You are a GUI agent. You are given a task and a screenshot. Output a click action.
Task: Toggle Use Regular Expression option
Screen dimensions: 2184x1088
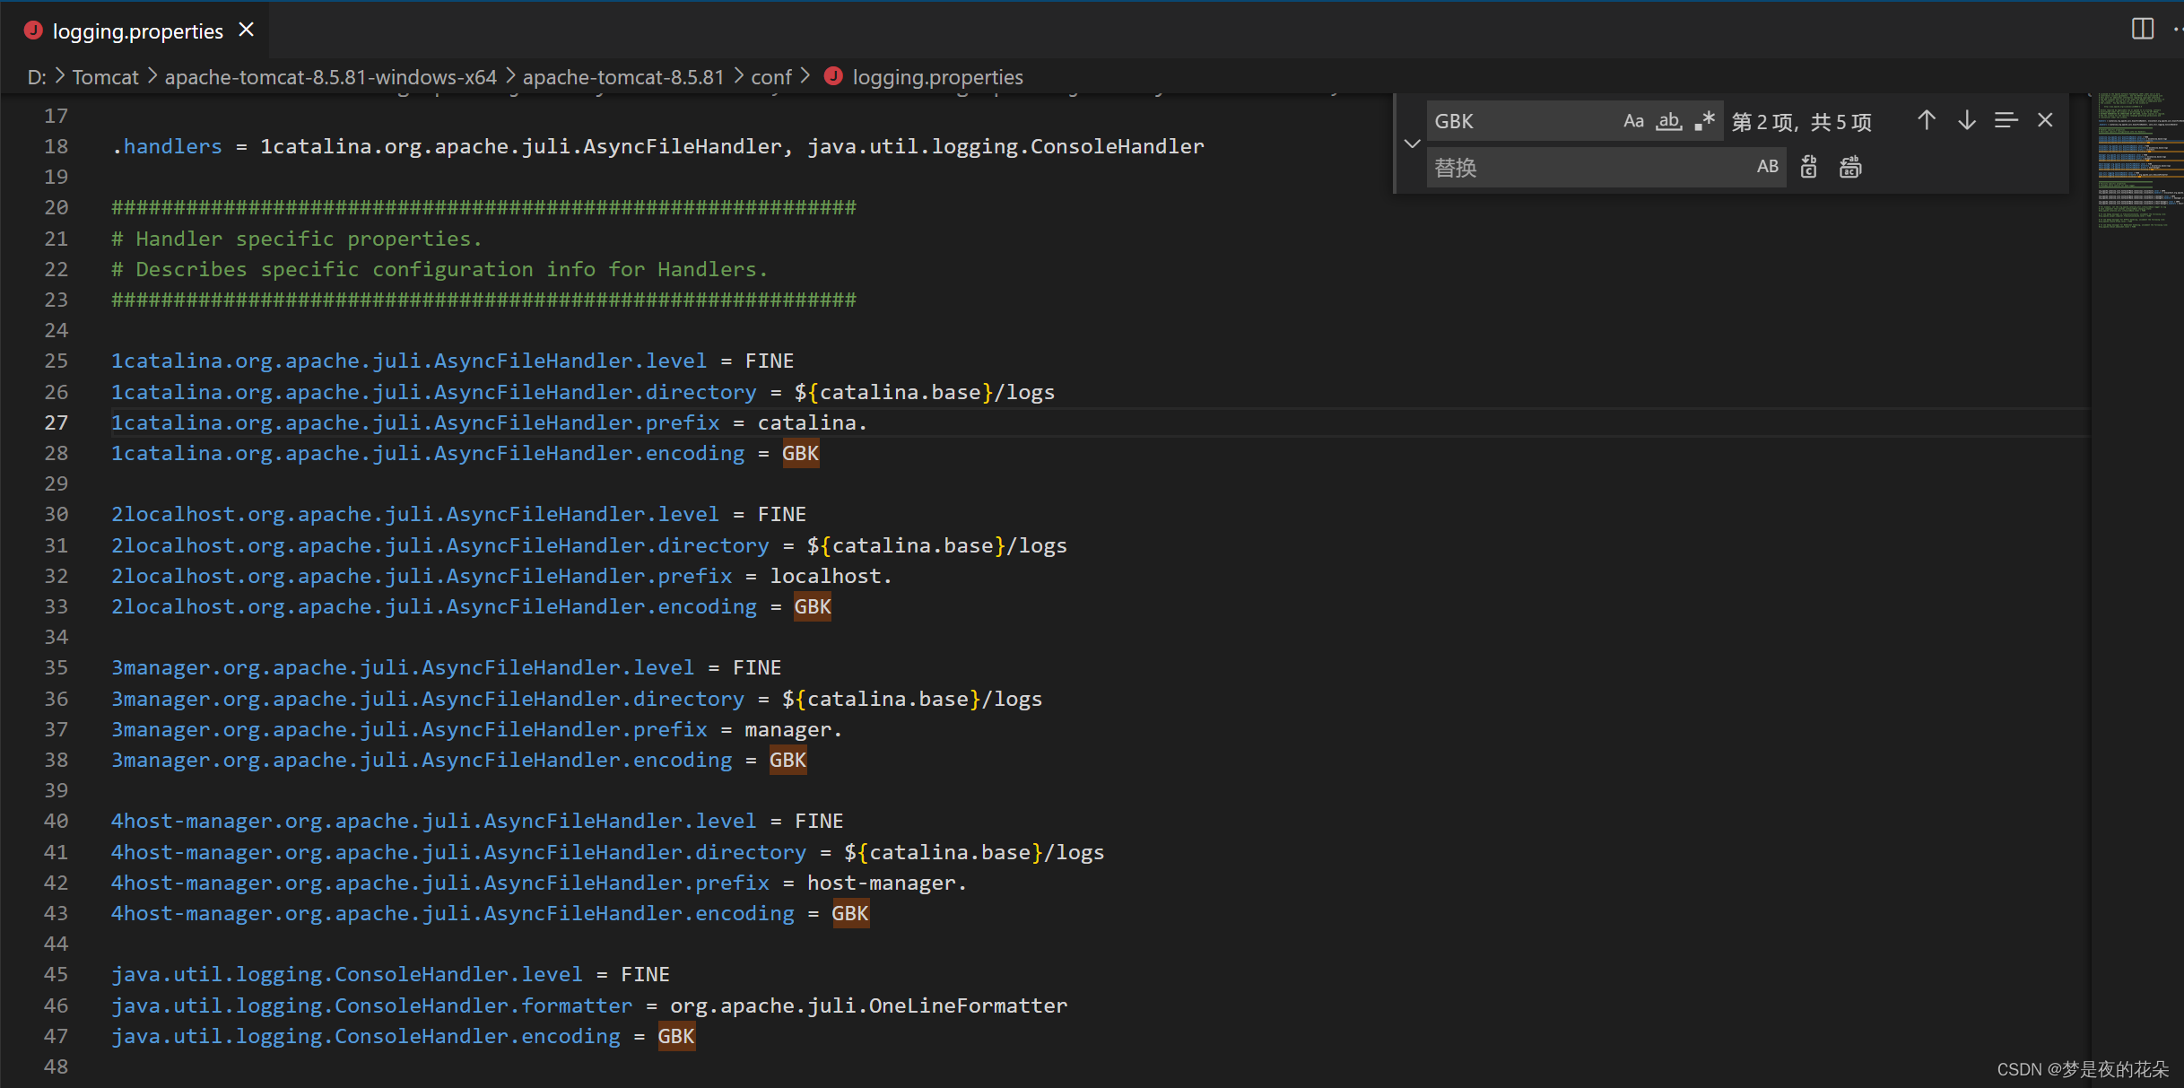[x=1704, y=121]
